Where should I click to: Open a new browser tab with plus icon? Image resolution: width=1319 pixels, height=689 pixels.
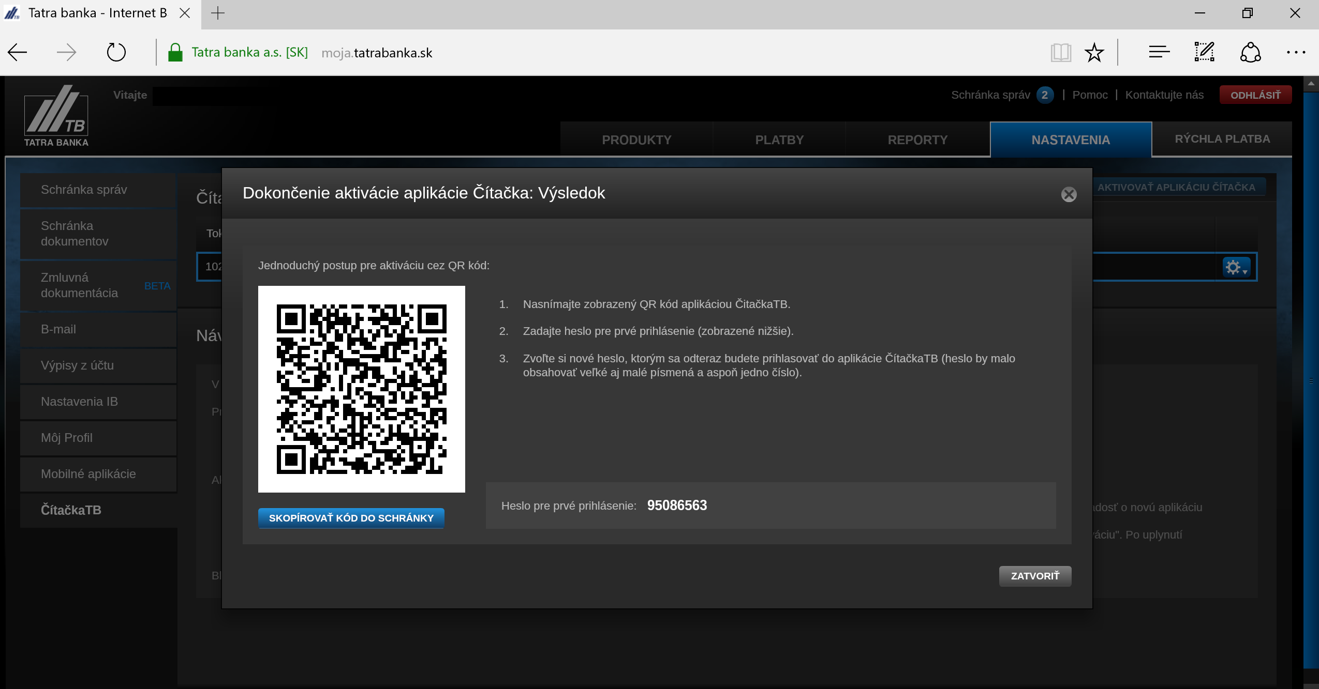tap(218, 13)
